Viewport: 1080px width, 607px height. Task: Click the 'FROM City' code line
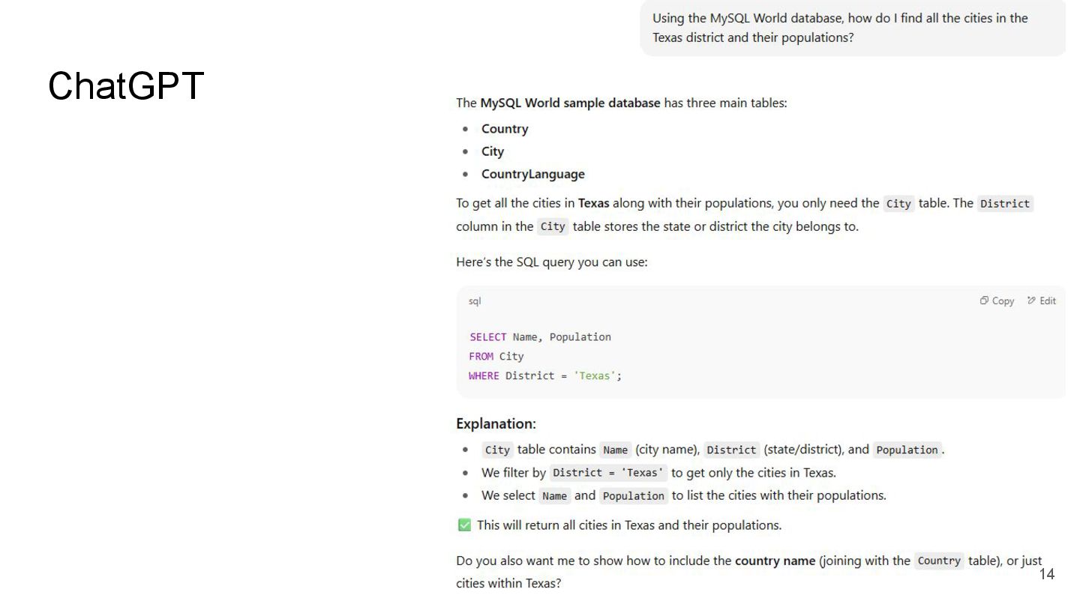coord(496,356)
